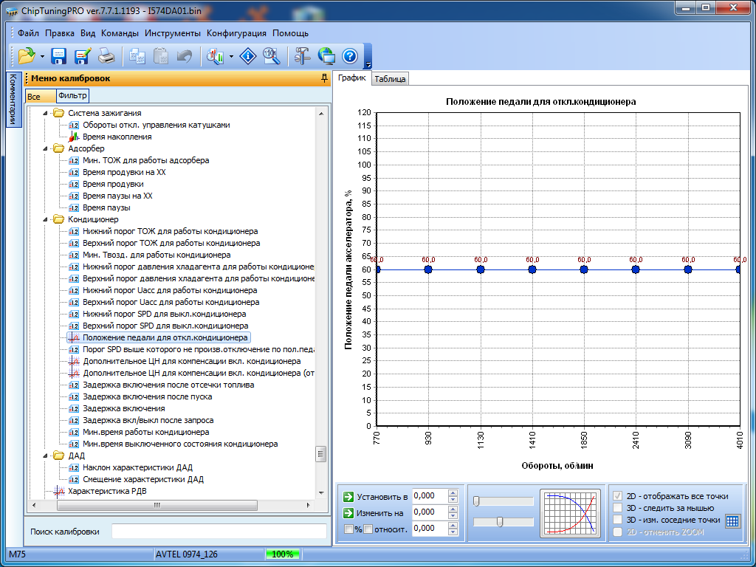The image size is (756, 567).
Task: Click the upper horizontal slider handle
Action: [477, 501]
